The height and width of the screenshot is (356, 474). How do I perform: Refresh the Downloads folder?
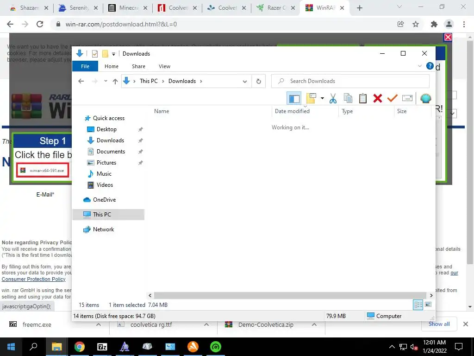pyautogui.click(x=258, y=81)
